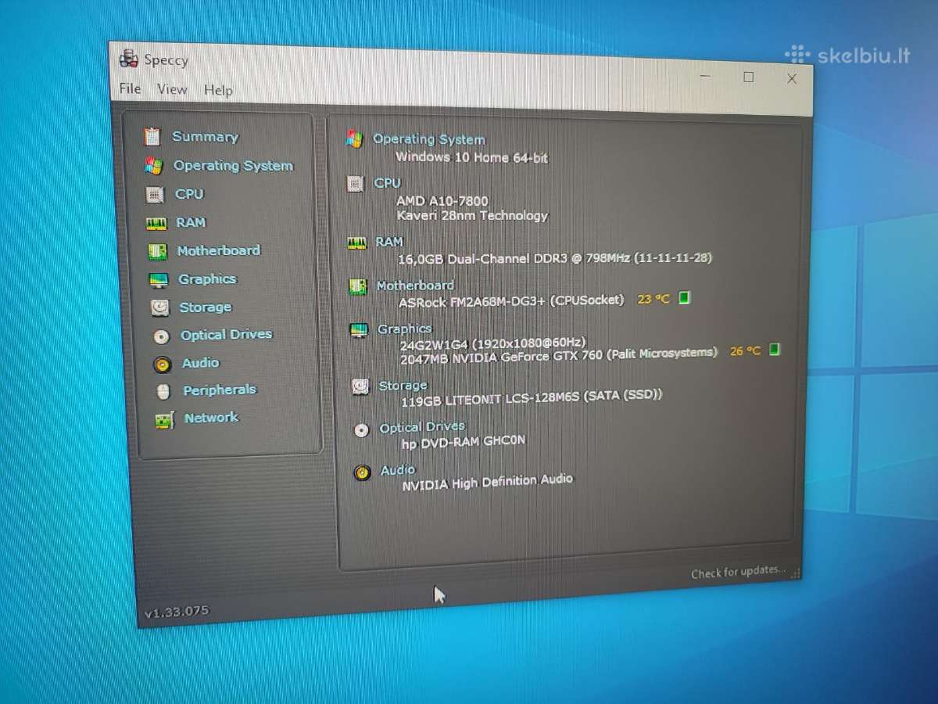Maximize the Speccy window
This screenshot has height=704, width=938.
point(748,77)
